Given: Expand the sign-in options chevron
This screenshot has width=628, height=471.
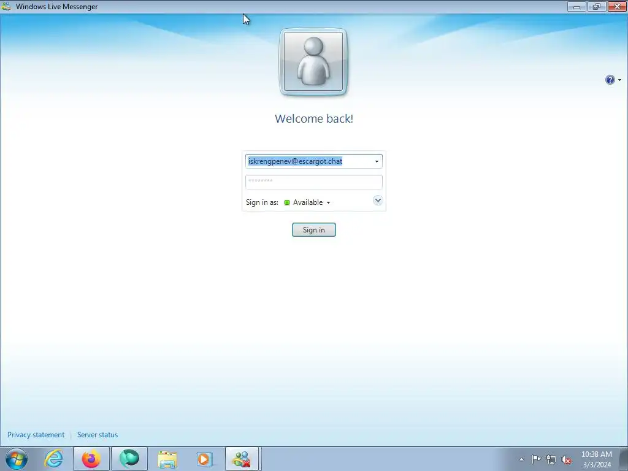Looking at the screenshot, I should [378, 201].
